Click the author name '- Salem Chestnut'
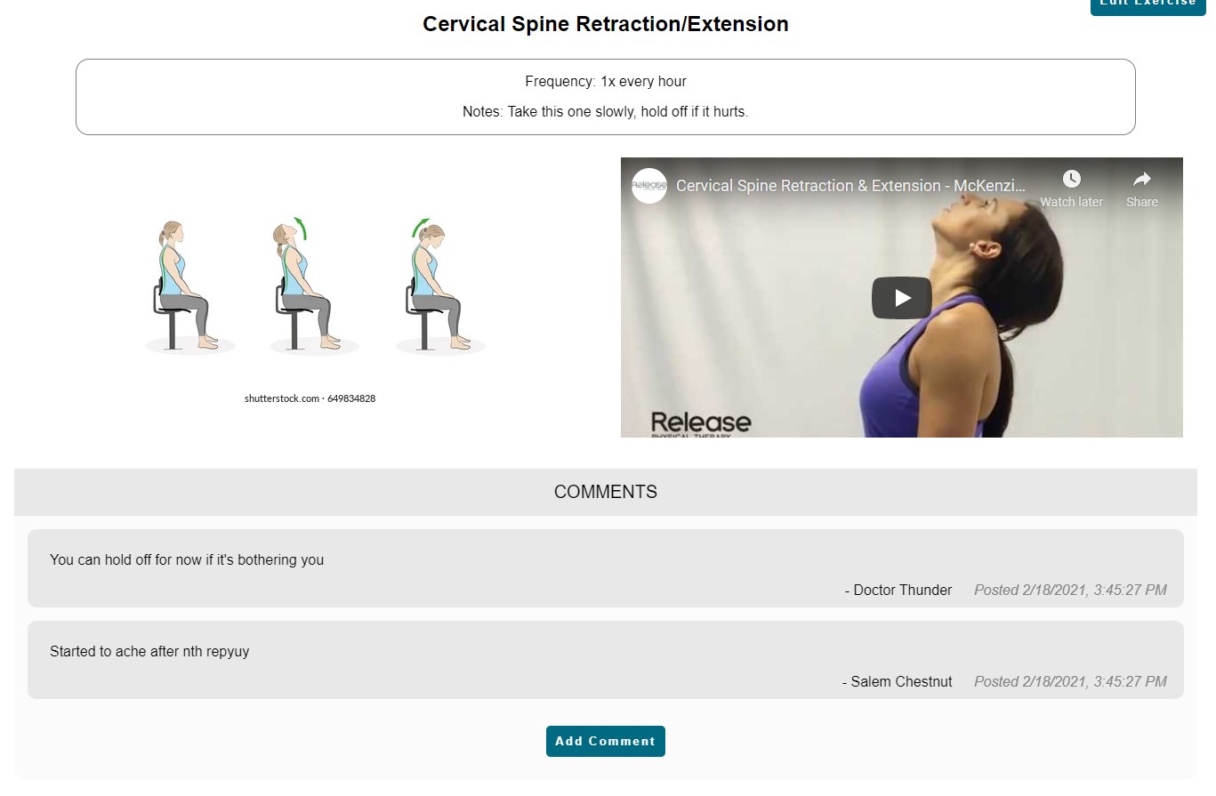This screenshot has height=796, width=1216. tap(898, 681)
